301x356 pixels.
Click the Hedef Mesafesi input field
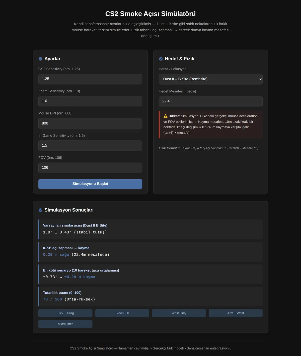tap(211, 101)
